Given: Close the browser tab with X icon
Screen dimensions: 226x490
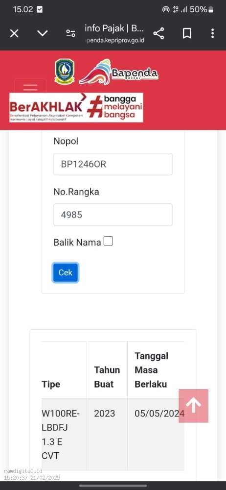Looking at the screenshot, I should (x=14, y=33).
